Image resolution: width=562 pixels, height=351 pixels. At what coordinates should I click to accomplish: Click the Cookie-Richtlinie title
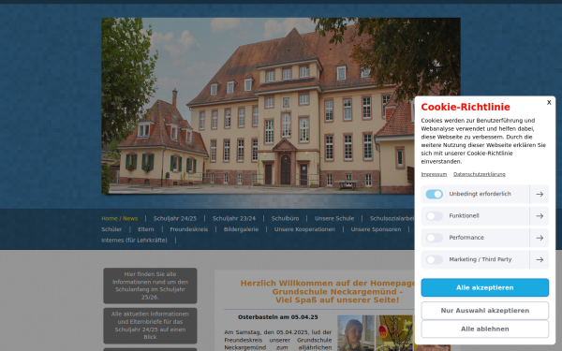tap(466, 107)
